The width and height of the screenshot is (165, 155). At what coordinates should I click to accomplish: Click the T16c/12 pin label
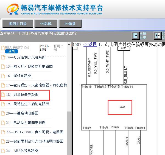100,87
